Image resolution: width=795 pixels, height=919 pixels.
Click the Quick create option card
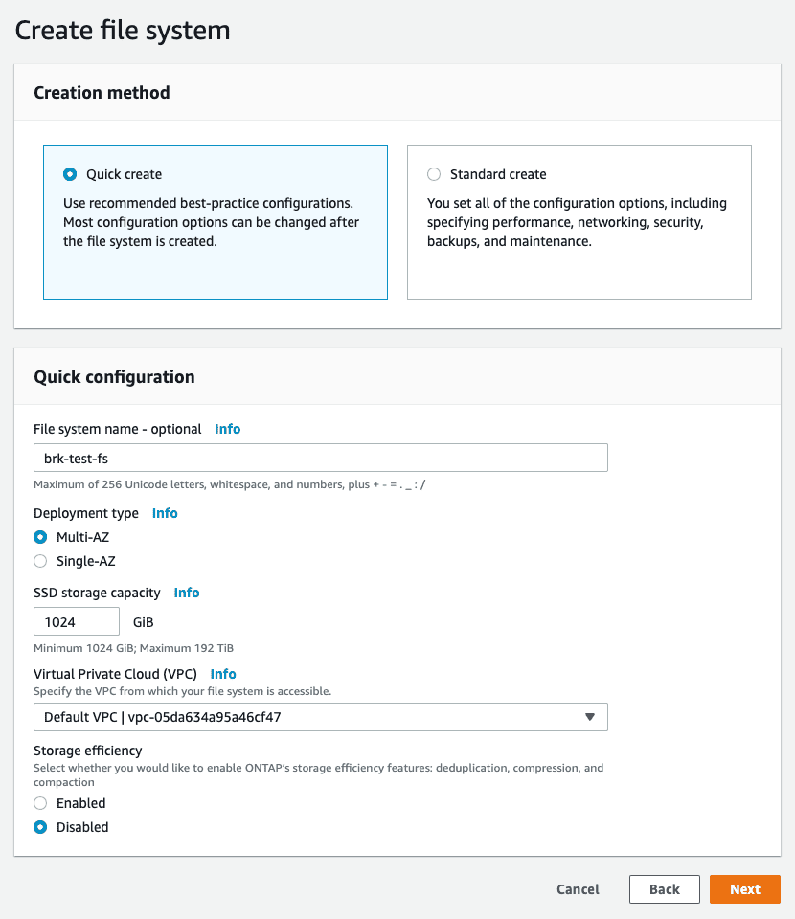(216, 221)
